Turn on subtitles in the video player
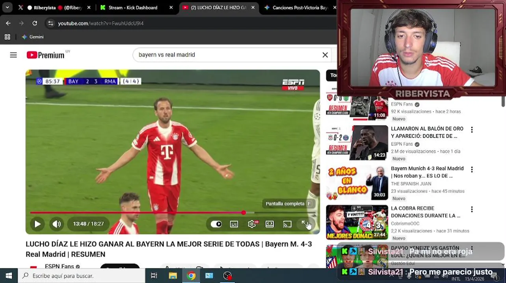506x283 pixels. click(234, 224)
